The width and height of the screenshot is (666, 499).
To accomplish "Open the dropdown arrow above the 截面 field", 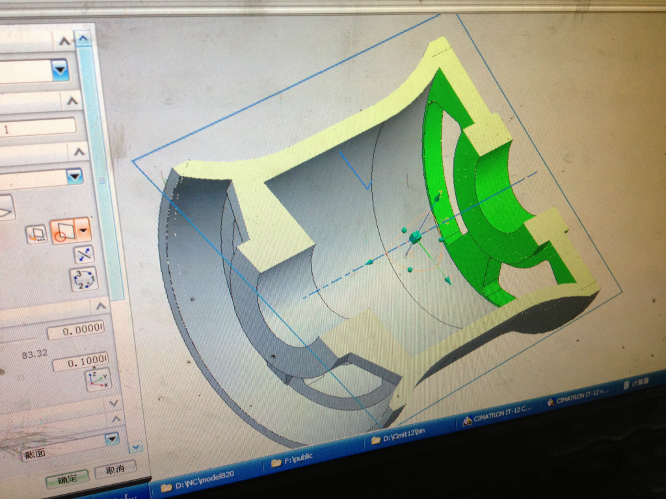I will [x=112, y=439].
